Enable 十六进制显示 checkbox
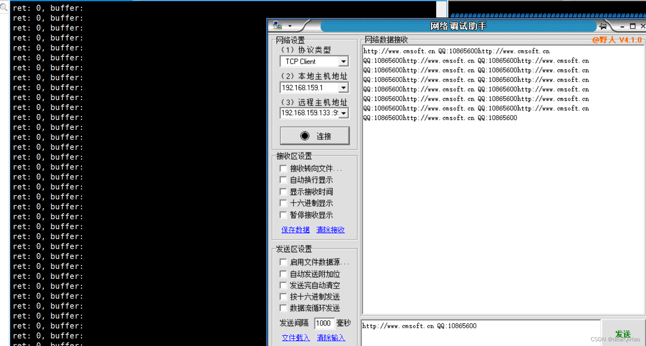 pyautogui.click(x=283, y=203)
